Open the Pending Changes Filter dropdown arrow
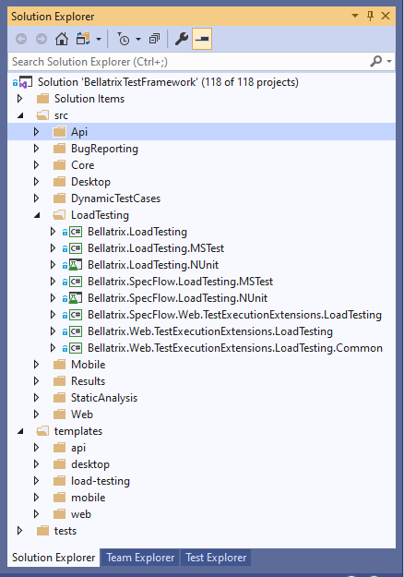 [138, 39]
